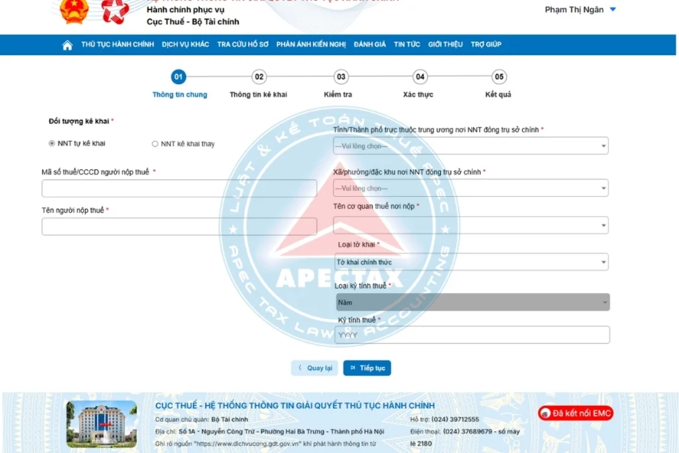Select the NNT tự kê khai radio option
679x453 pixels.
tap(52, 143)
